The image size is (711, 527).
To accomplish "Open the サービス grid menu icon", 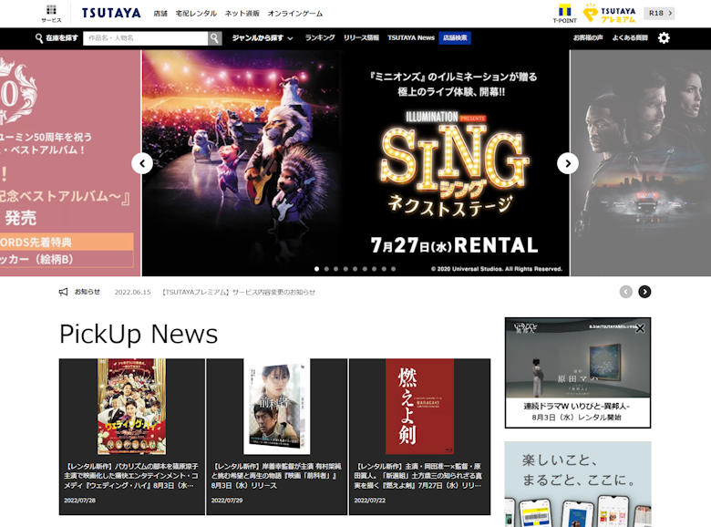I will [x=51, y=13].
